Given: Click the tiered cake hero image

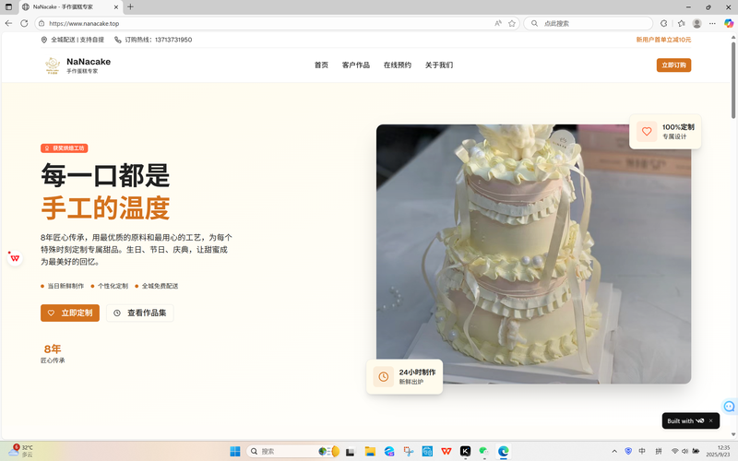Looking at the screenshot, I should point(533,254).
